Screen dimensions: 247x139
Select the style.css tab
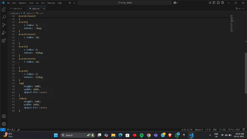36,8
